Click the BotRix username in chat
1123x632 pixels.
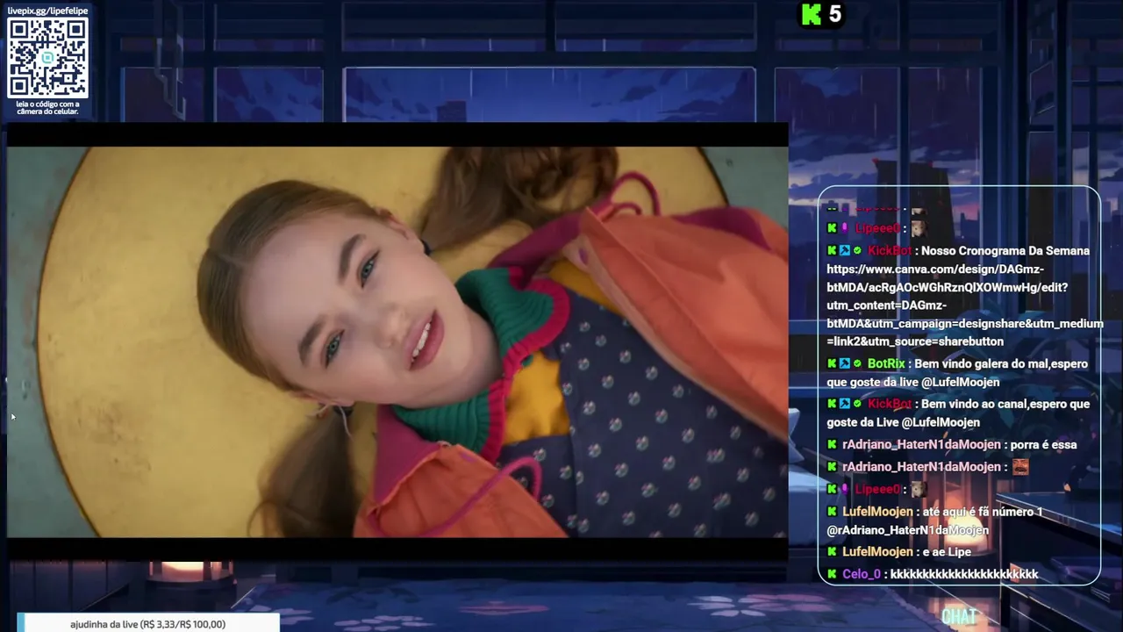coord(885,363)
